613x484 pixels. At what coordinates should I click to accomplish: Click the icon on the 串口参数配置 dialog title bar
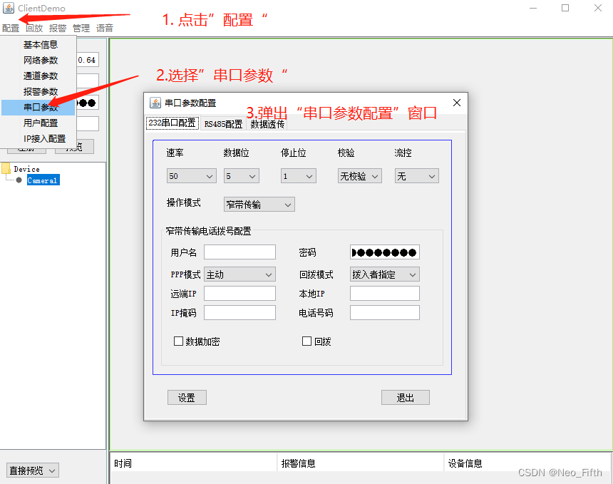click(155, 101)
